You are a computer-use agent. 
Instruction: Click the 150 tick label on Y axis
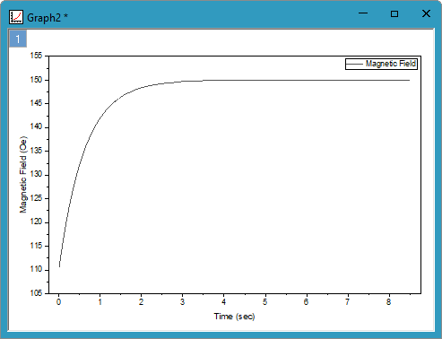coord(36,80)
